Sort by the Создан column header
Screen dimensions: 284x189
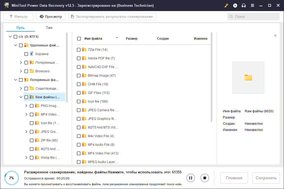[x=163, y=39]
